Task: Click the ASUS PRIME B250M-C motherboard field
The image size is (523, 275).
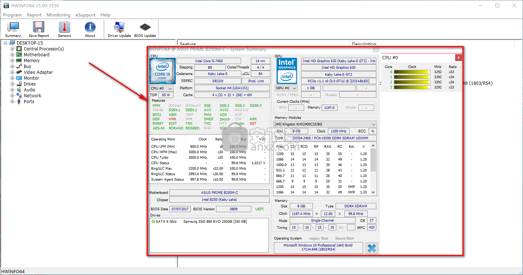Action: point(219,192)
